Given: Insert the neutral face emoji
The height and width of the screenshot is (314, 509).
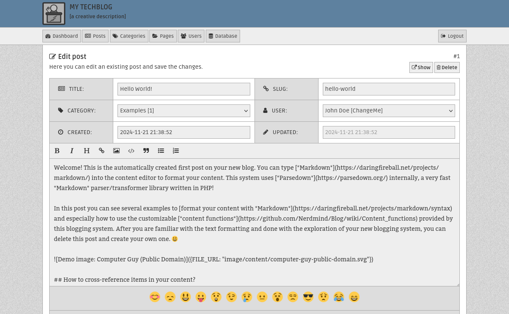Looking at the screenshot, I should click(x=262, y=297).
